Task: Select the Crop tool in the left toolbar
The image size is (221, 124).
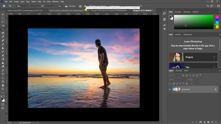Action: click(x=3, y=29)
